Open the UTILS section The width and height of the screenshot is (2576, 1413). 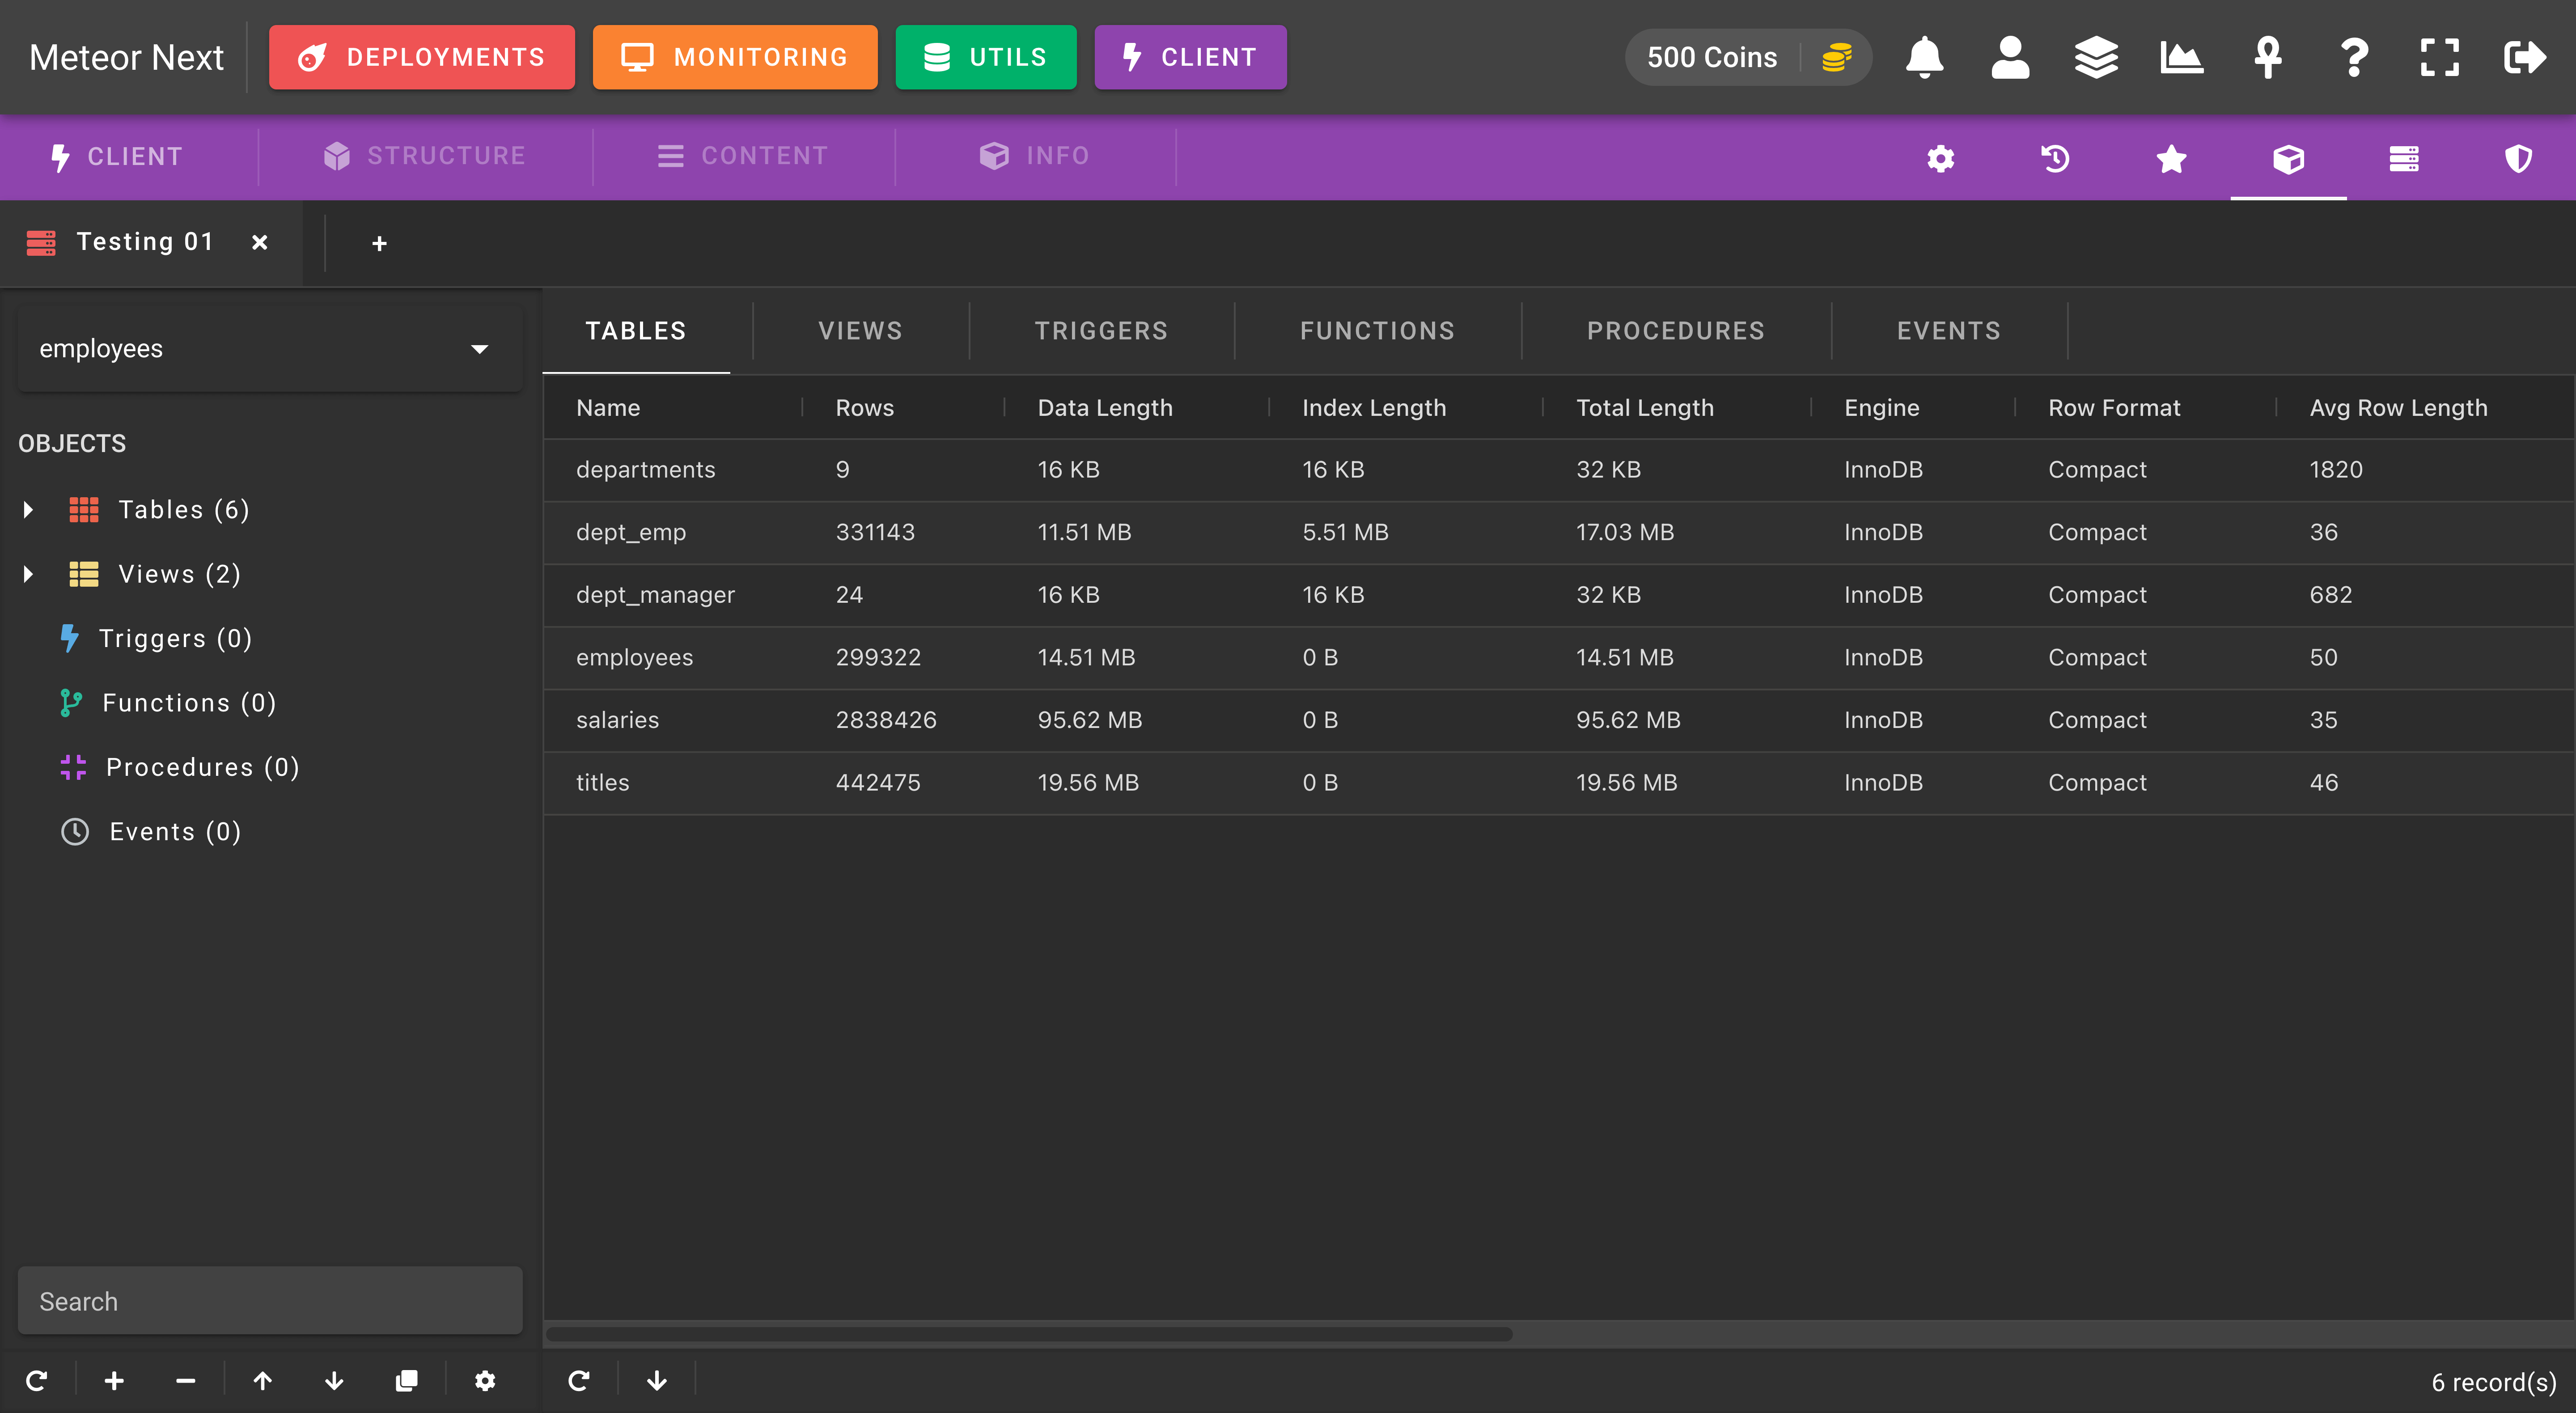tap(986, 57)
